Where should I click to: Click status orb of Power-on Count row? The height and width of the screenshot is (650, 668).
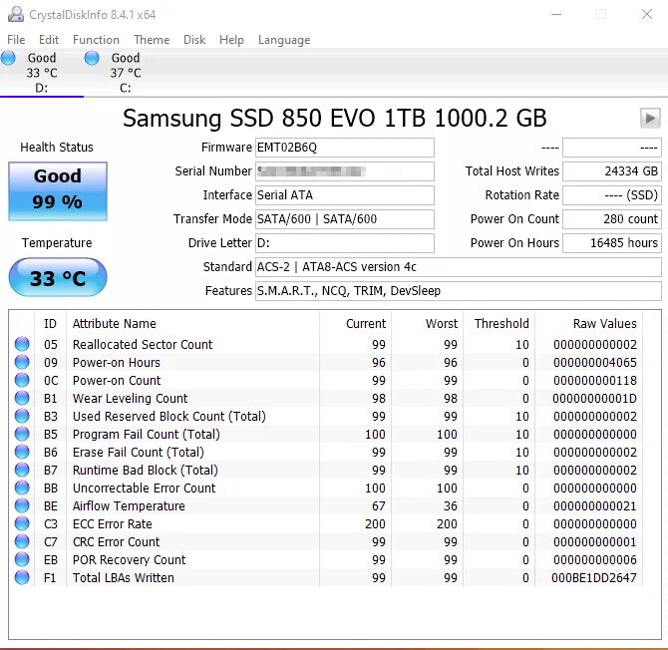tap(22, 380)
